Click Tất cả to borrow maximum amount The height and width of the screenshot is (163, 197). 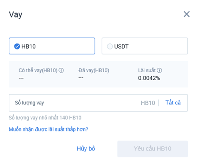tap(173, 103)
